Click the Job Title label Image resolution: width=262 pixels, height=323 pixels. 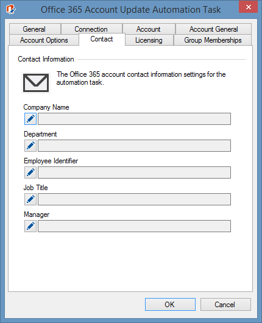click(x=35, y=188)
